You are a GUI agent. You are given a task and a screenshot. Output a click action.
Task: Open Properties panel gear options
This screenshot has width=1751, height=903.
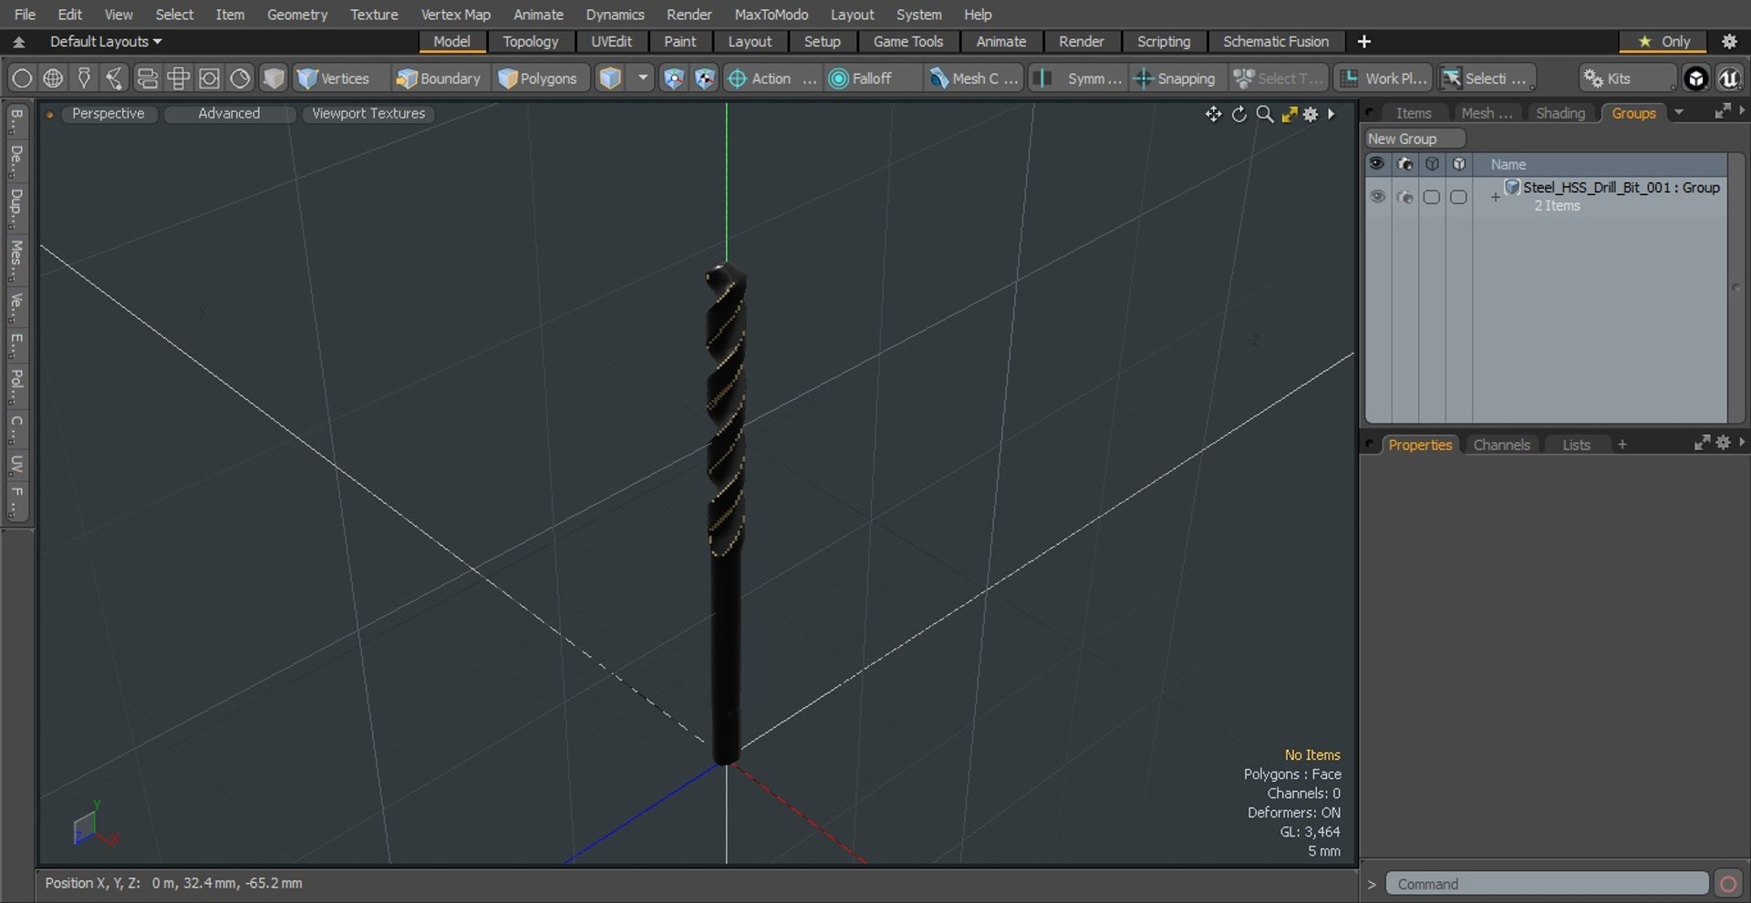click(x=1723, y=442)
